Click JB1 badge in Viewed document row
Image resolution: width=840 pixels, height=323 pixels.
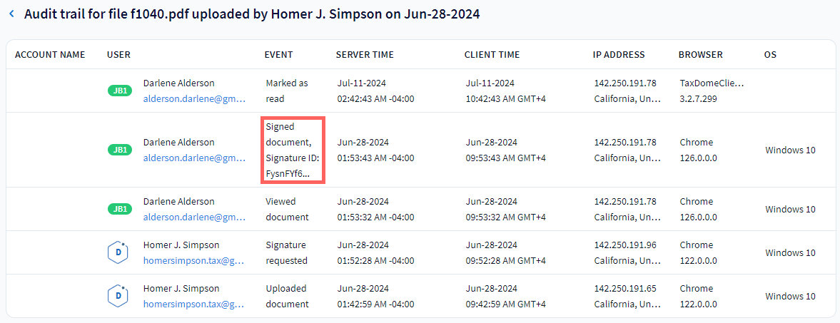[119, 209]
